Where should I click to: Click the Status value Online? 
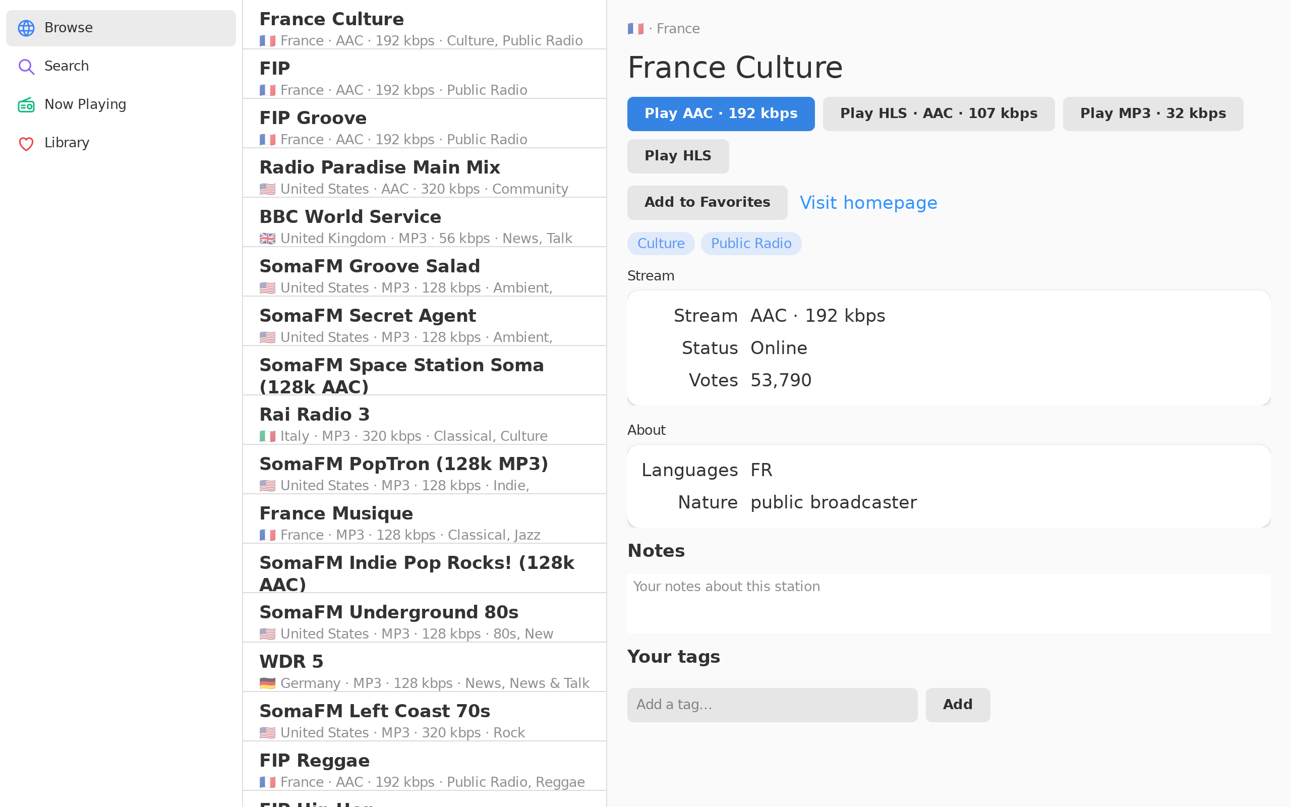(x=778, y=349)
